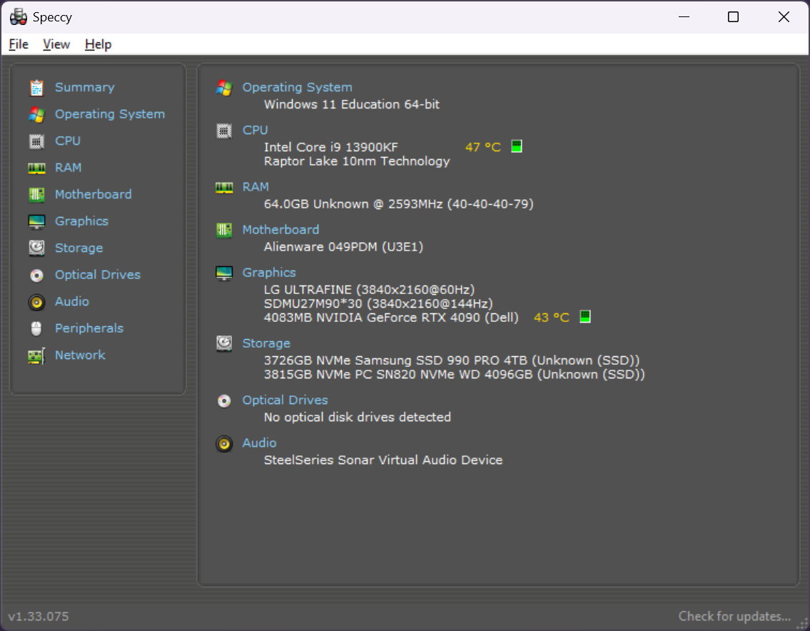This screenshot has width=810, height=631.
Task: Click the Optical Drives disc sidebar icon
Action: point(36,275)
